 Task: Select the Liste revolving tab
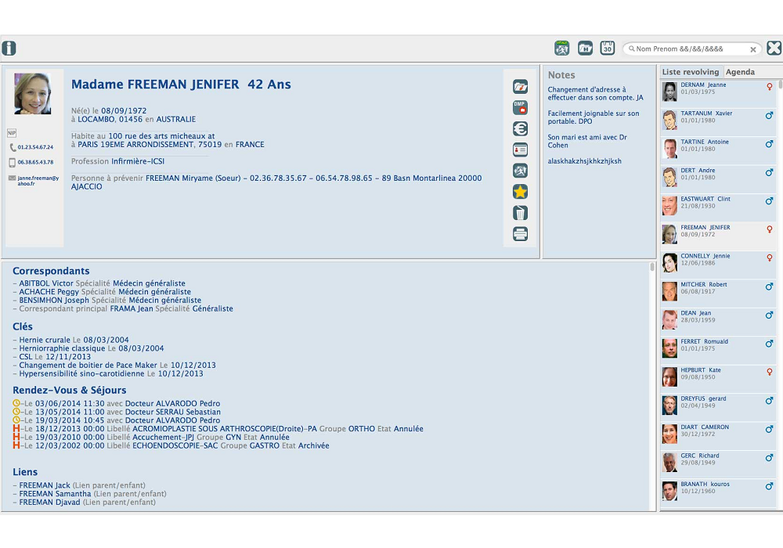[x=691, y=72]
